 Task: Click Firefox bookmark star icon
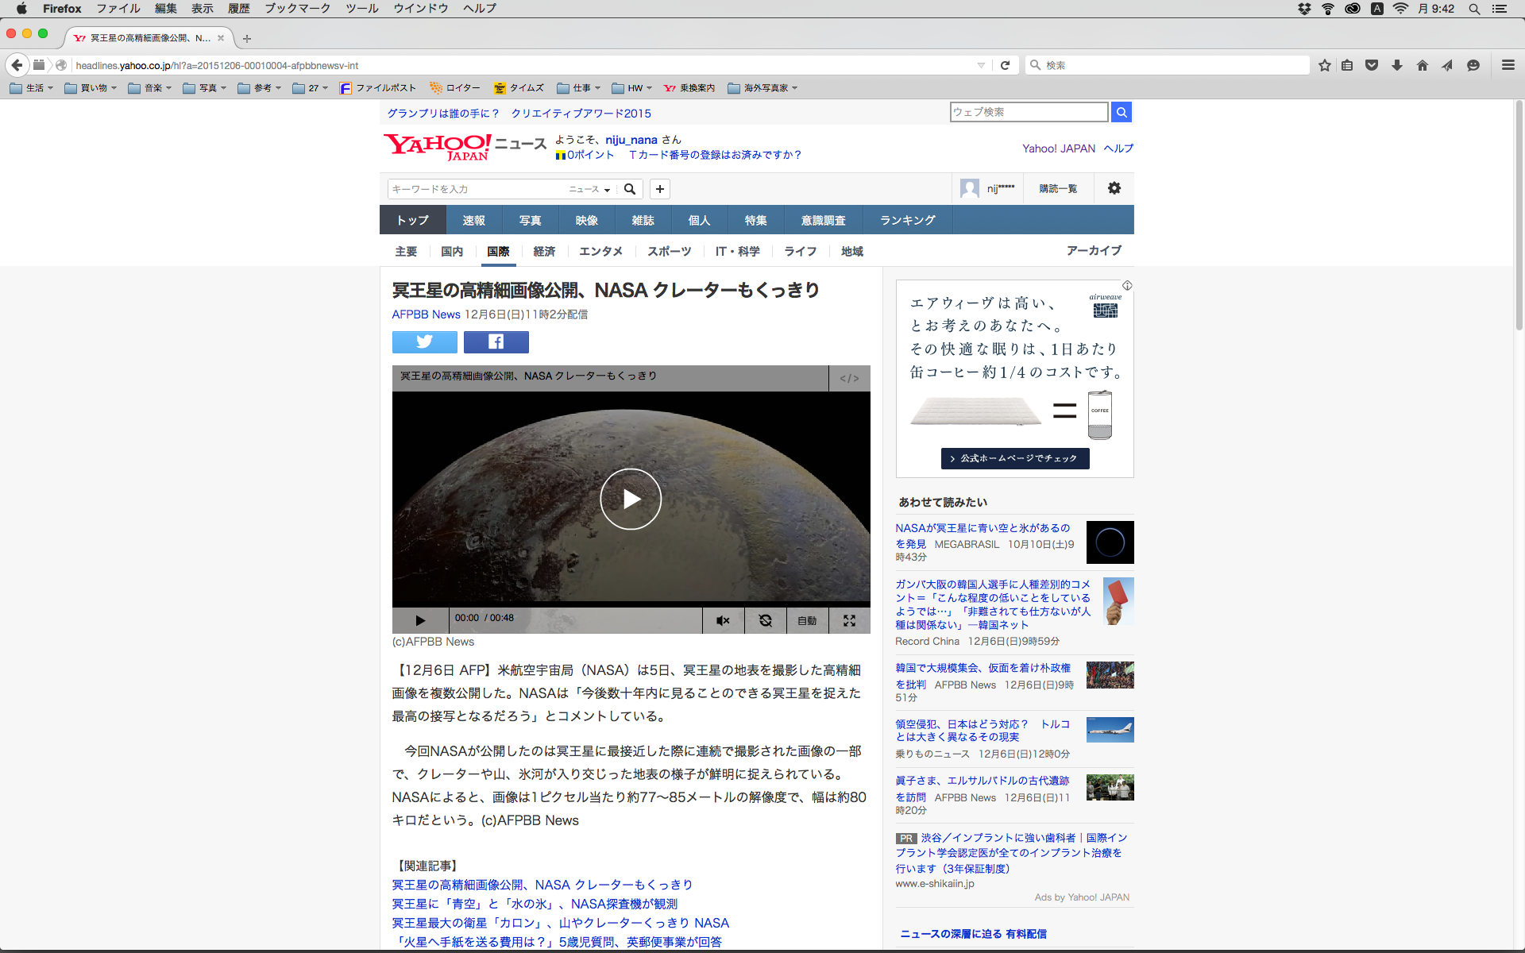[x=1324, y=65]
